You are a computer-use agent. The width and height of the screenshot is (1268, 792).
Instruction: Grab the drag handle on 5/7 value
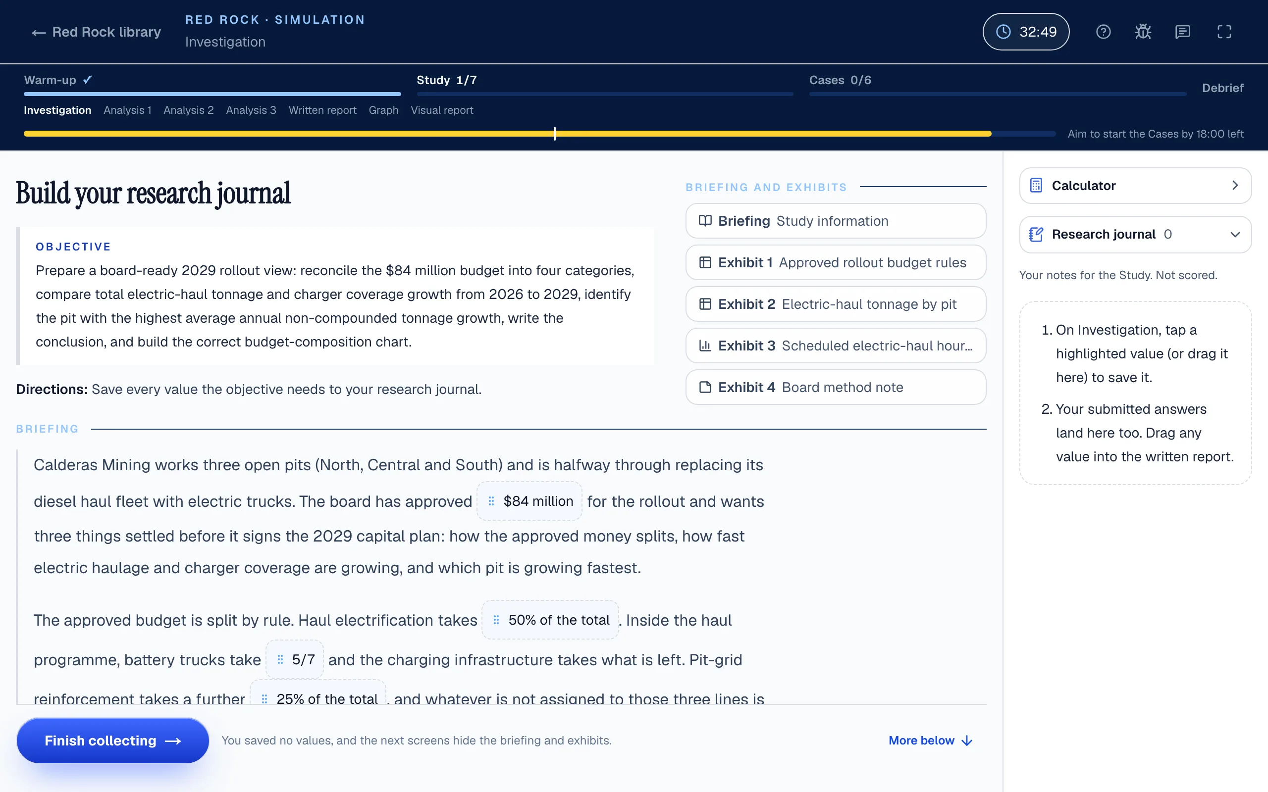tap(280, 659)
